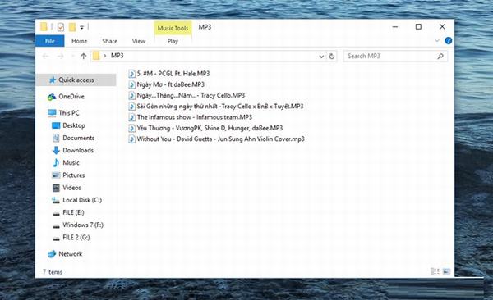Open Local Disk (C:) drive

(81, 200)
